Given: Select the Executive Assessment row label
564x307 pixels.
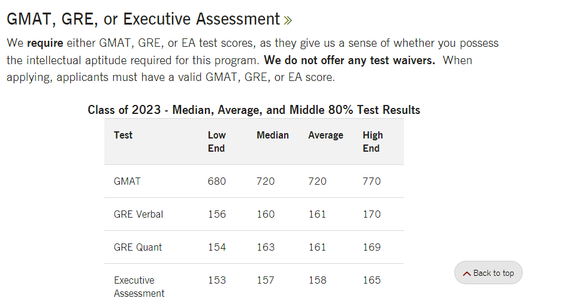Looking at the screenshot, I should [x=138, y=287].
